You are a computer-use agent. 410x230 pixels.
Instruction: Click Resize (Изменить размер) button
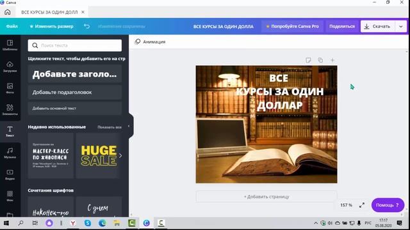(x=51, y=26)
